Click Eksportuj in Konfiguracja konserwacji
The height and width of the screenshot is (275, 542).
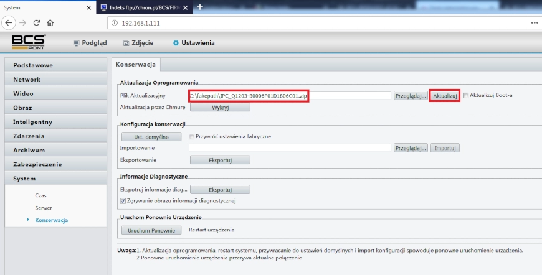coord(220,160)
